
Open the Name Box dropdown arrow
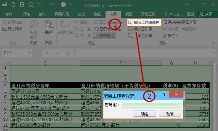[29, 53]
